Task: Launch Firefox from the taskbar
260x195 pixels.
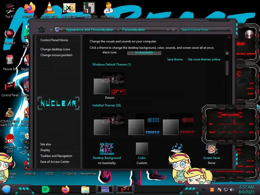Action: [66, 189]
